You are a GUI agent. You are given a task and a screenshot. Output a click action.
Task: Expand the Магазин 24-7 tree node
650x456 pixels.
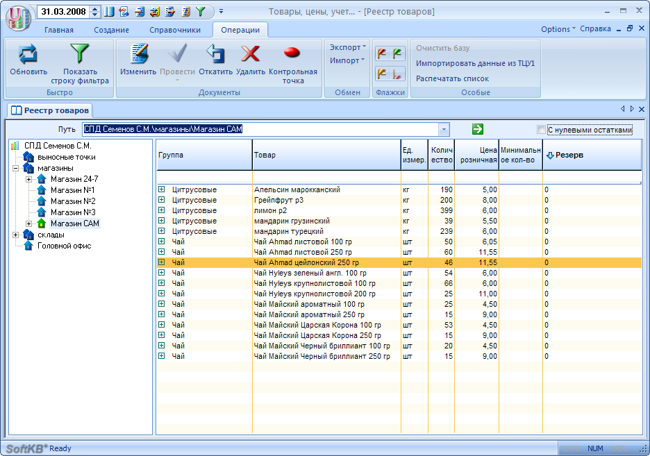(x=28, y=179)
